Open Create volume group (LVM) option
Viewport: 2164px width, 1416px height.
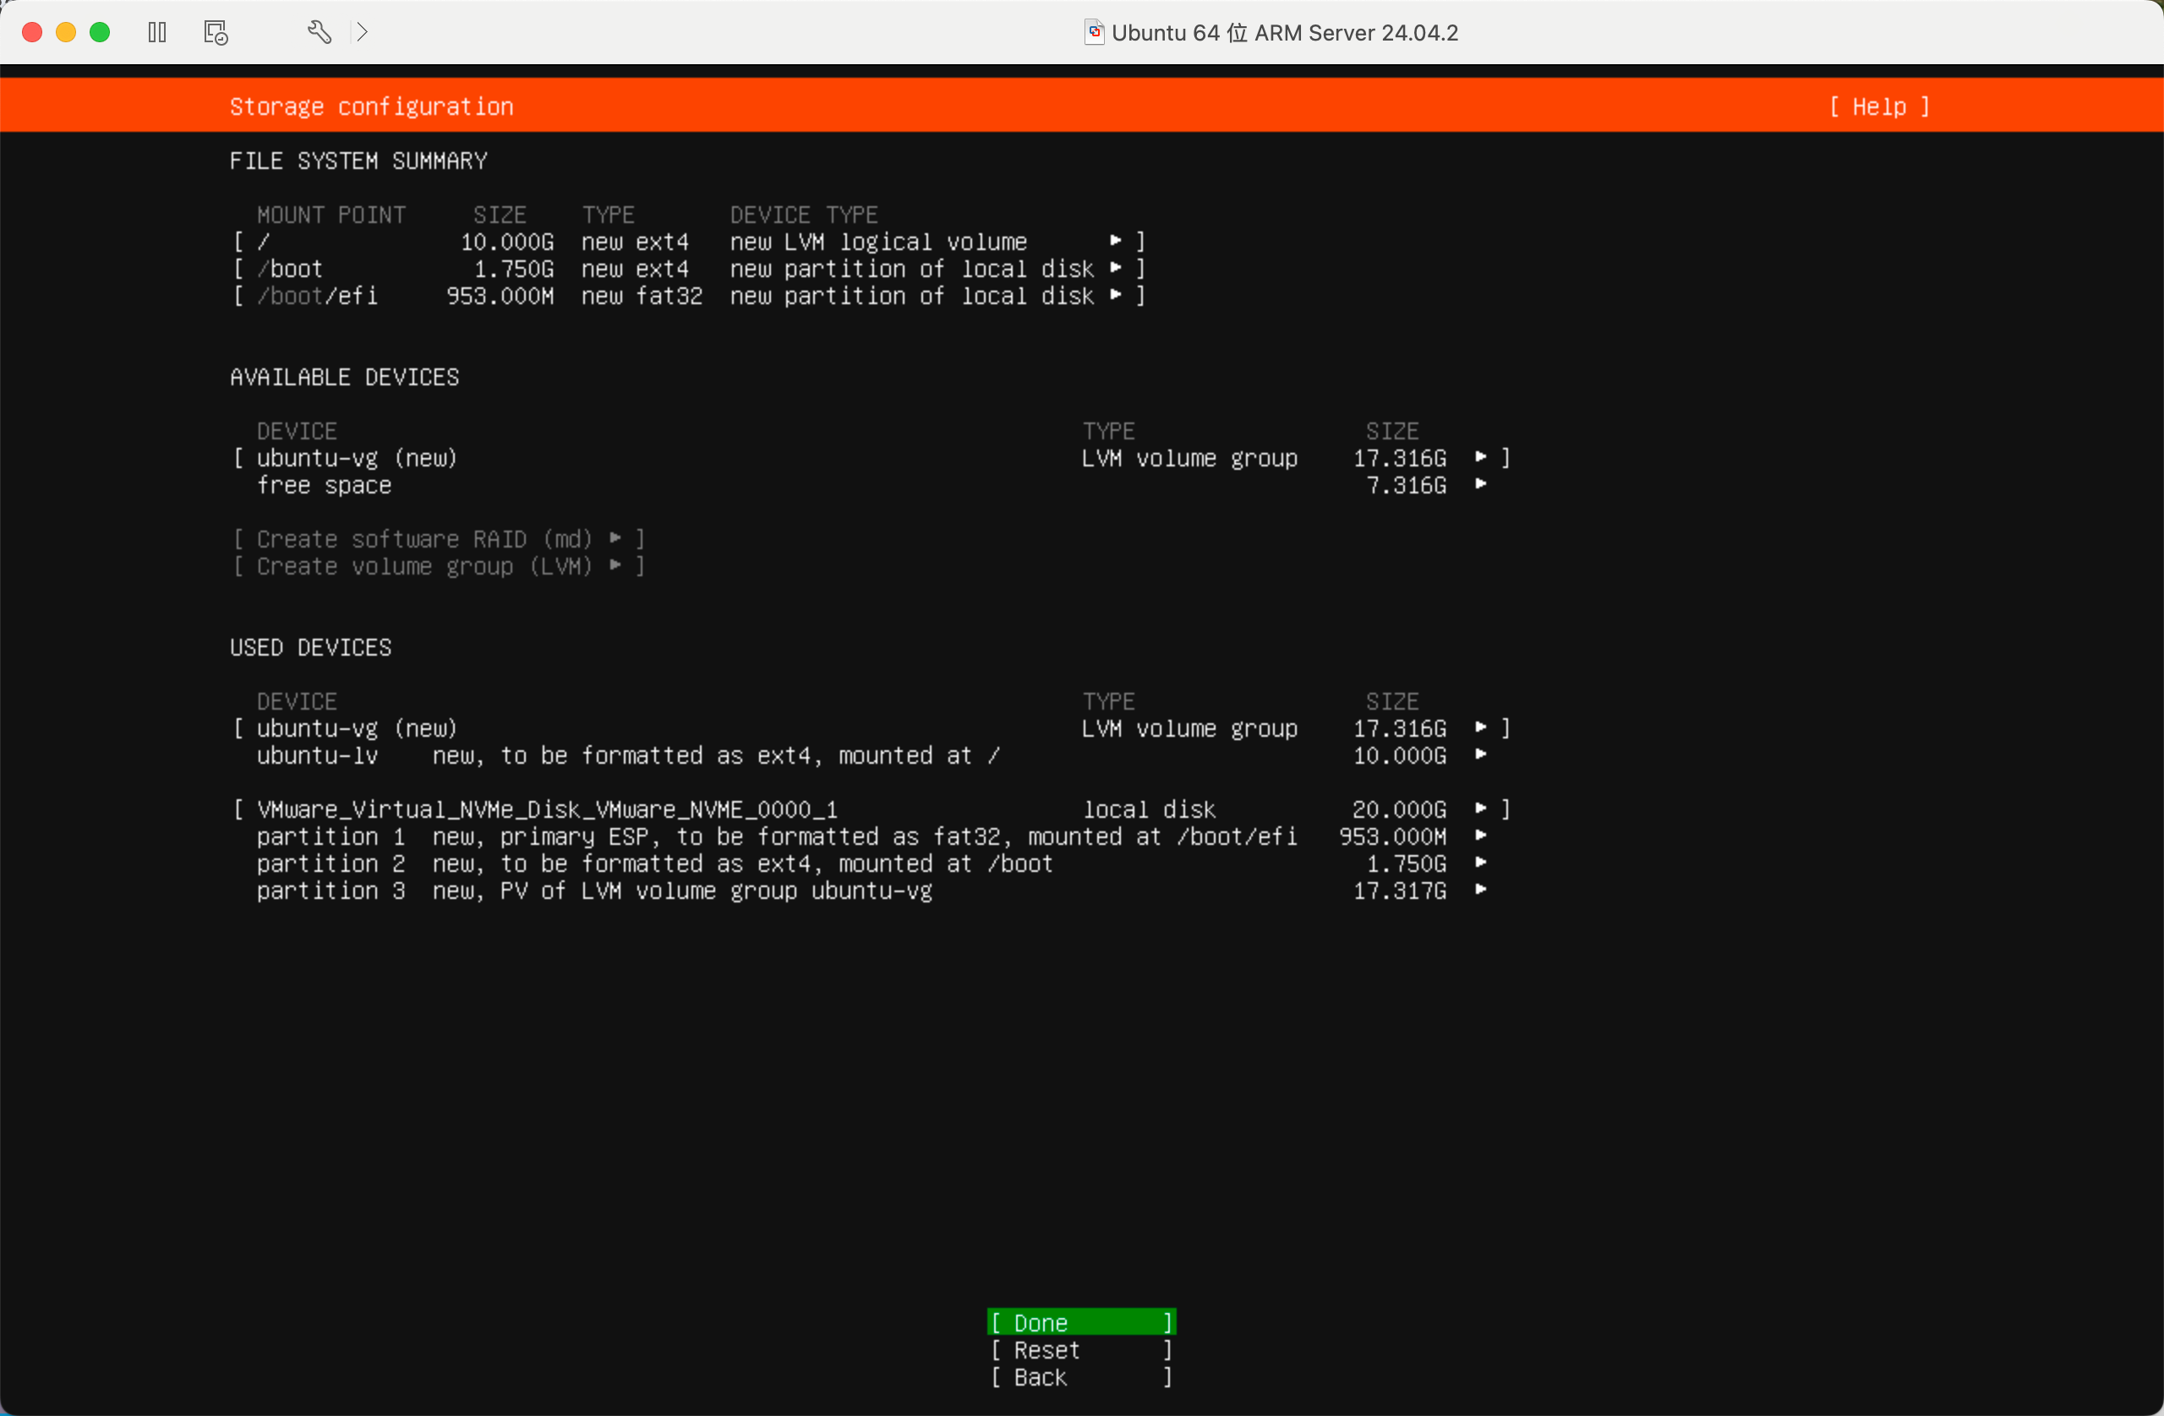point(440,566)
